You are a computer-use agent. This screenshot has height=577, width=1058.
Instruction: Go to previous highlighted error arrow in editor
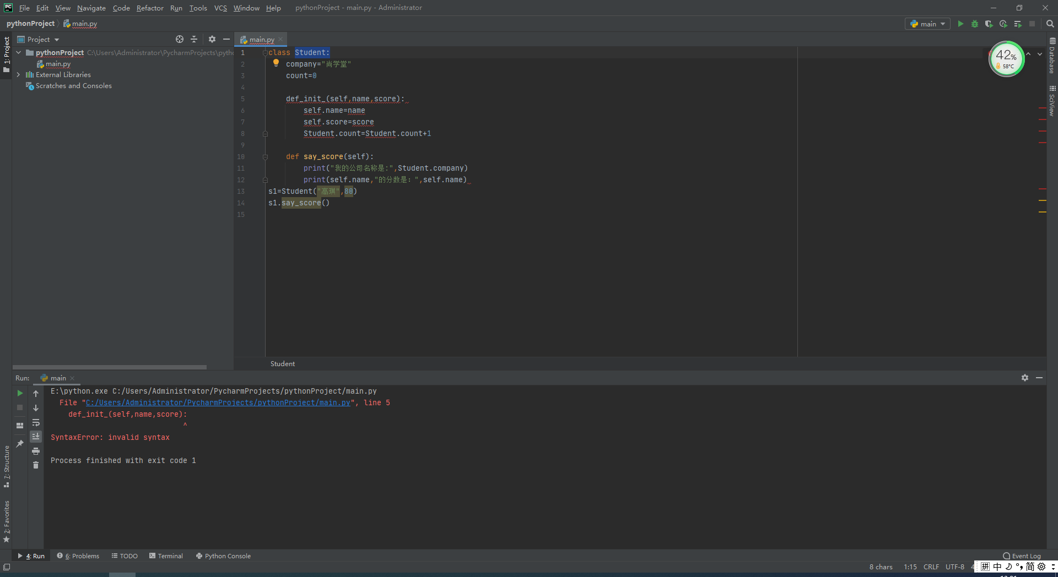click(1028, 54)
